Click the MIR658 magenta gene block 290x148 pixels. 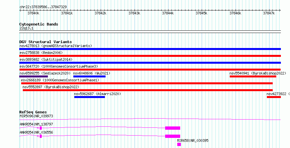[x=179, y=144]
